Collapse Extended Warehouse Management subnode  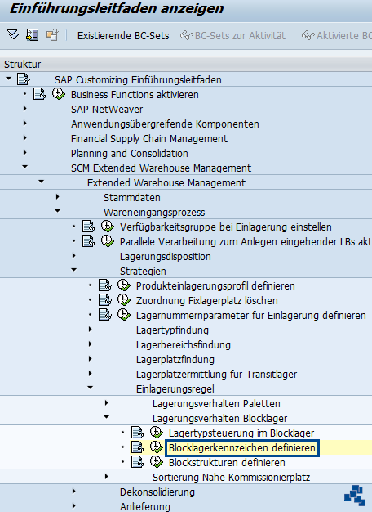41,182
